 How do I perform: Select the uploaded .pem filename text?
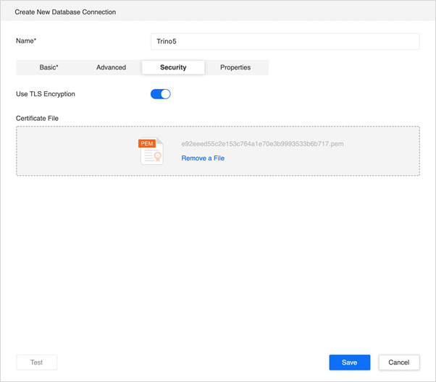pyautogui.click(x=262, y=144)
